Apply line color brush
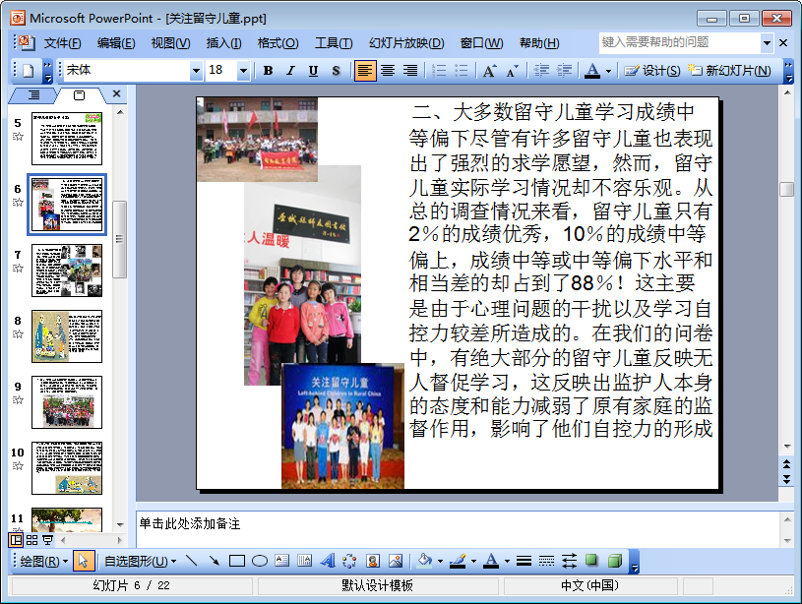802x604 pixels. click(458, 561)
